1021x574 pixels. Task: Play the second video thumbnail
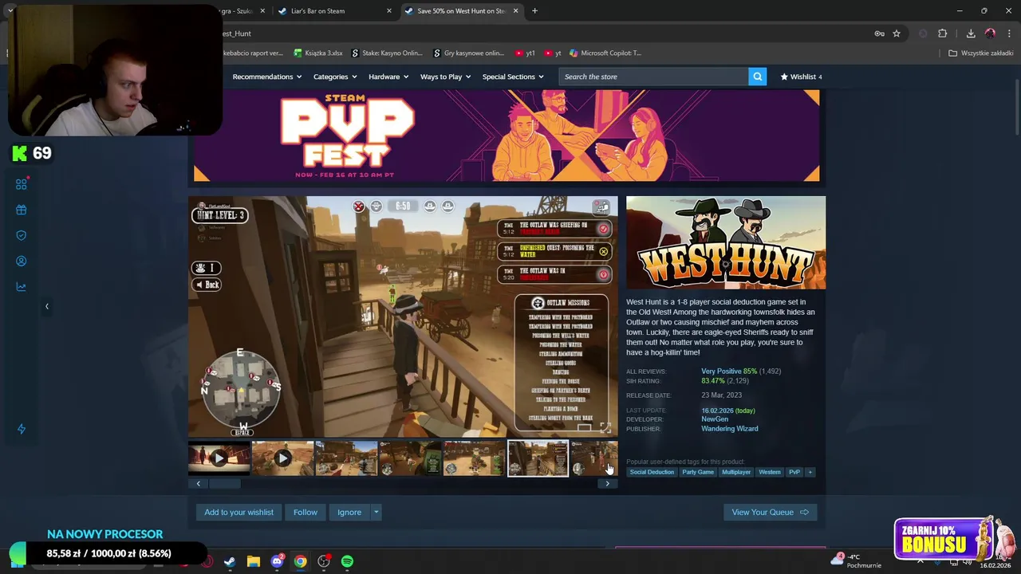pos(282,458)
